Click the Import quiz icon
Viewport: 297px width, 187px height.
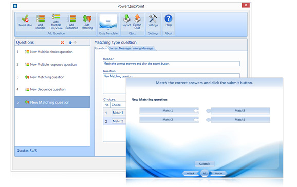coord(126,21)
